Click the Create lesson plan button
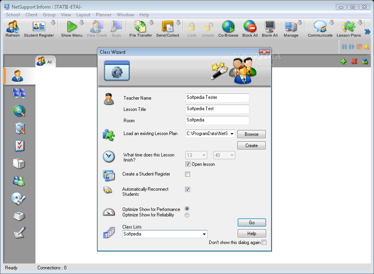 click(x=251, y=145)
